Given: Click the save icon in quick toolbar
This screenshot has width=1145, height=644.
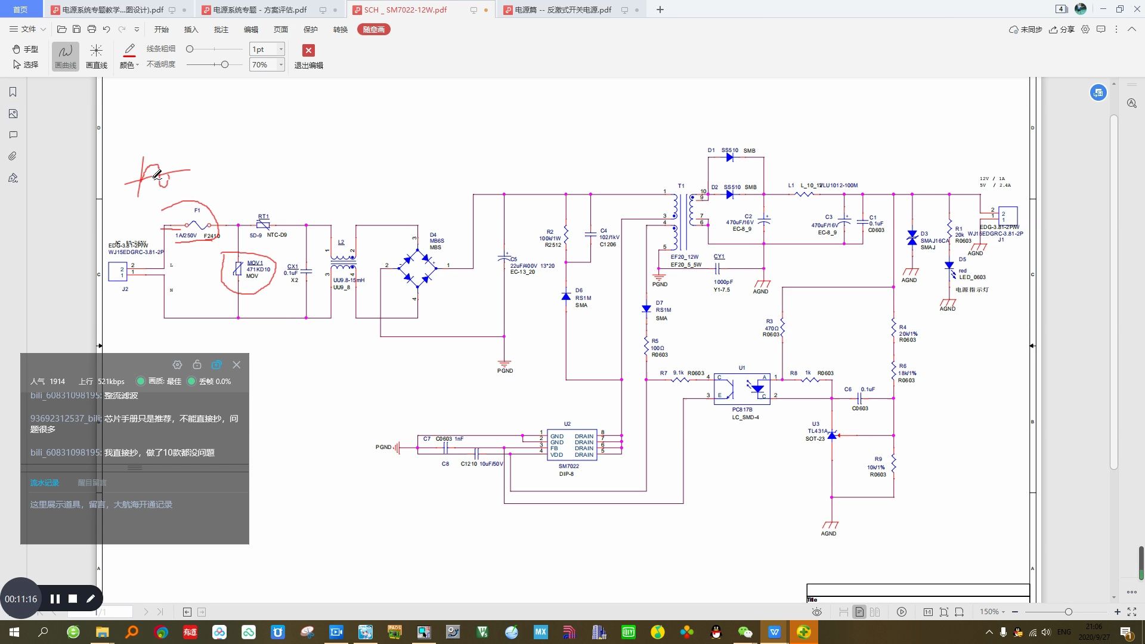Looking at the screenshot, I should (76, 29).
